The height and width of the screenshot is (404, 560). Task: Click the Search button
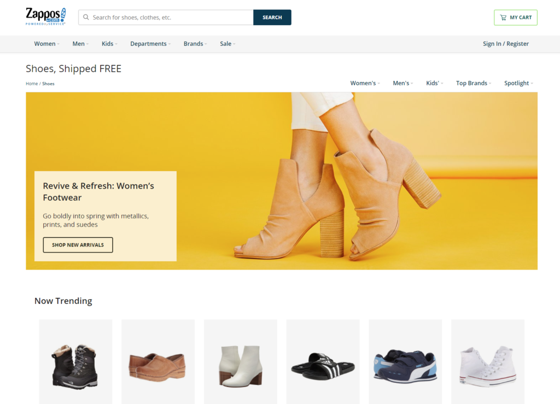(272, 17)
